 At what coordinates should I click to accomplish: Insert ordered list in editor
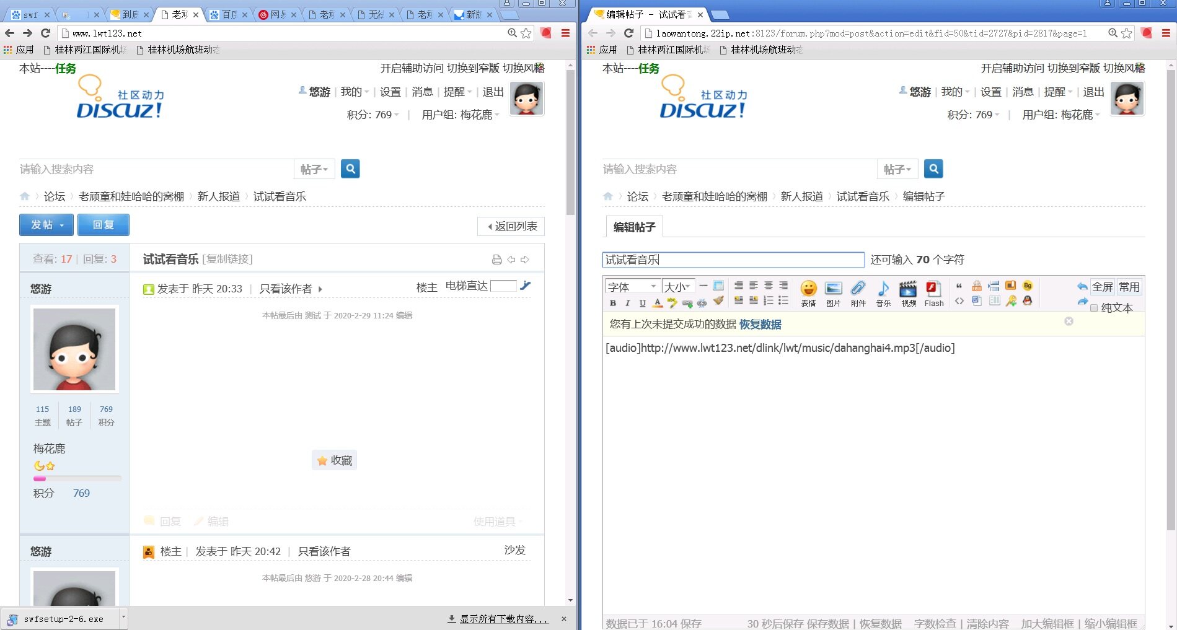[769, 300]
